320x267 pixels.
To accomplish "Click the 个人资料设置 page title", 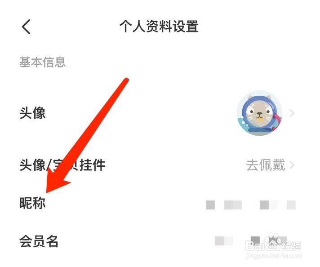I will point(159,27).
